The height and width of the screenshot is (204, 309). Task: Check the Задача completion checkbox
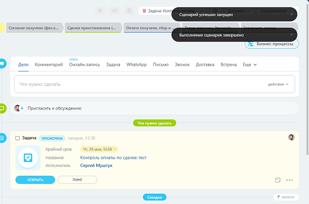click(x=18, y=138)
